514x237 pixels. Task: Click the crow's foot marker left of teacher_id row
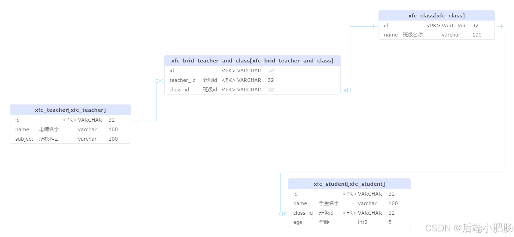click(159, 81)
